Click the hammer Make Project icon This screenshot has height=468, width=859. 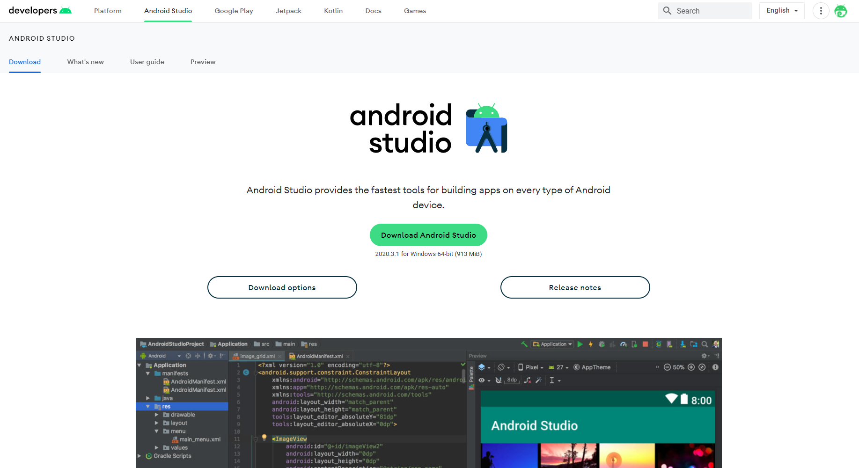click(x=524, y=344)
